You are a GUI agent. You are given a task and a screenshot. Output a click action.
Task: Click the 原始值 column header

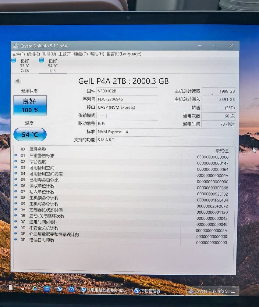(x=222, y=150)
